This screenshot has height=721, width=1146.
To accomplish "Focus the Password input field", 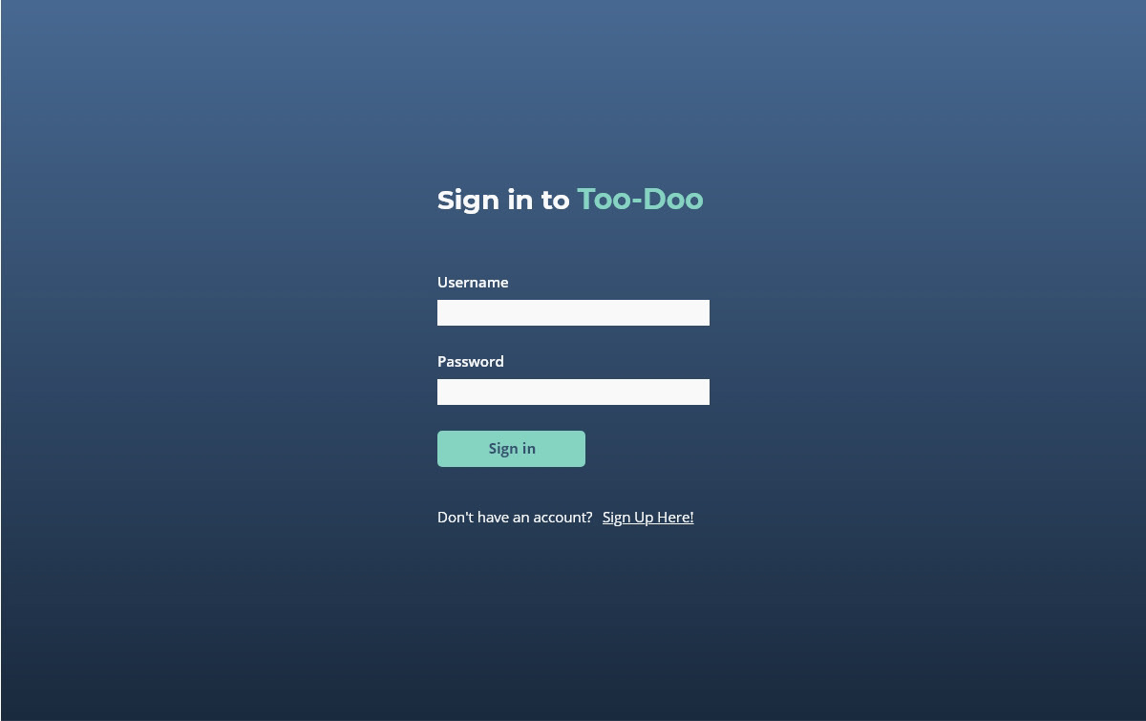I will (x=573, y=392).
